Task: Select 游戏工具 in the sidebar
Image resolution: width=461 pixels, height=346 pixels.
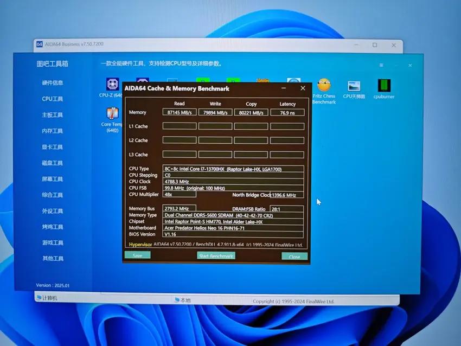Action: (x=52, y=242)
